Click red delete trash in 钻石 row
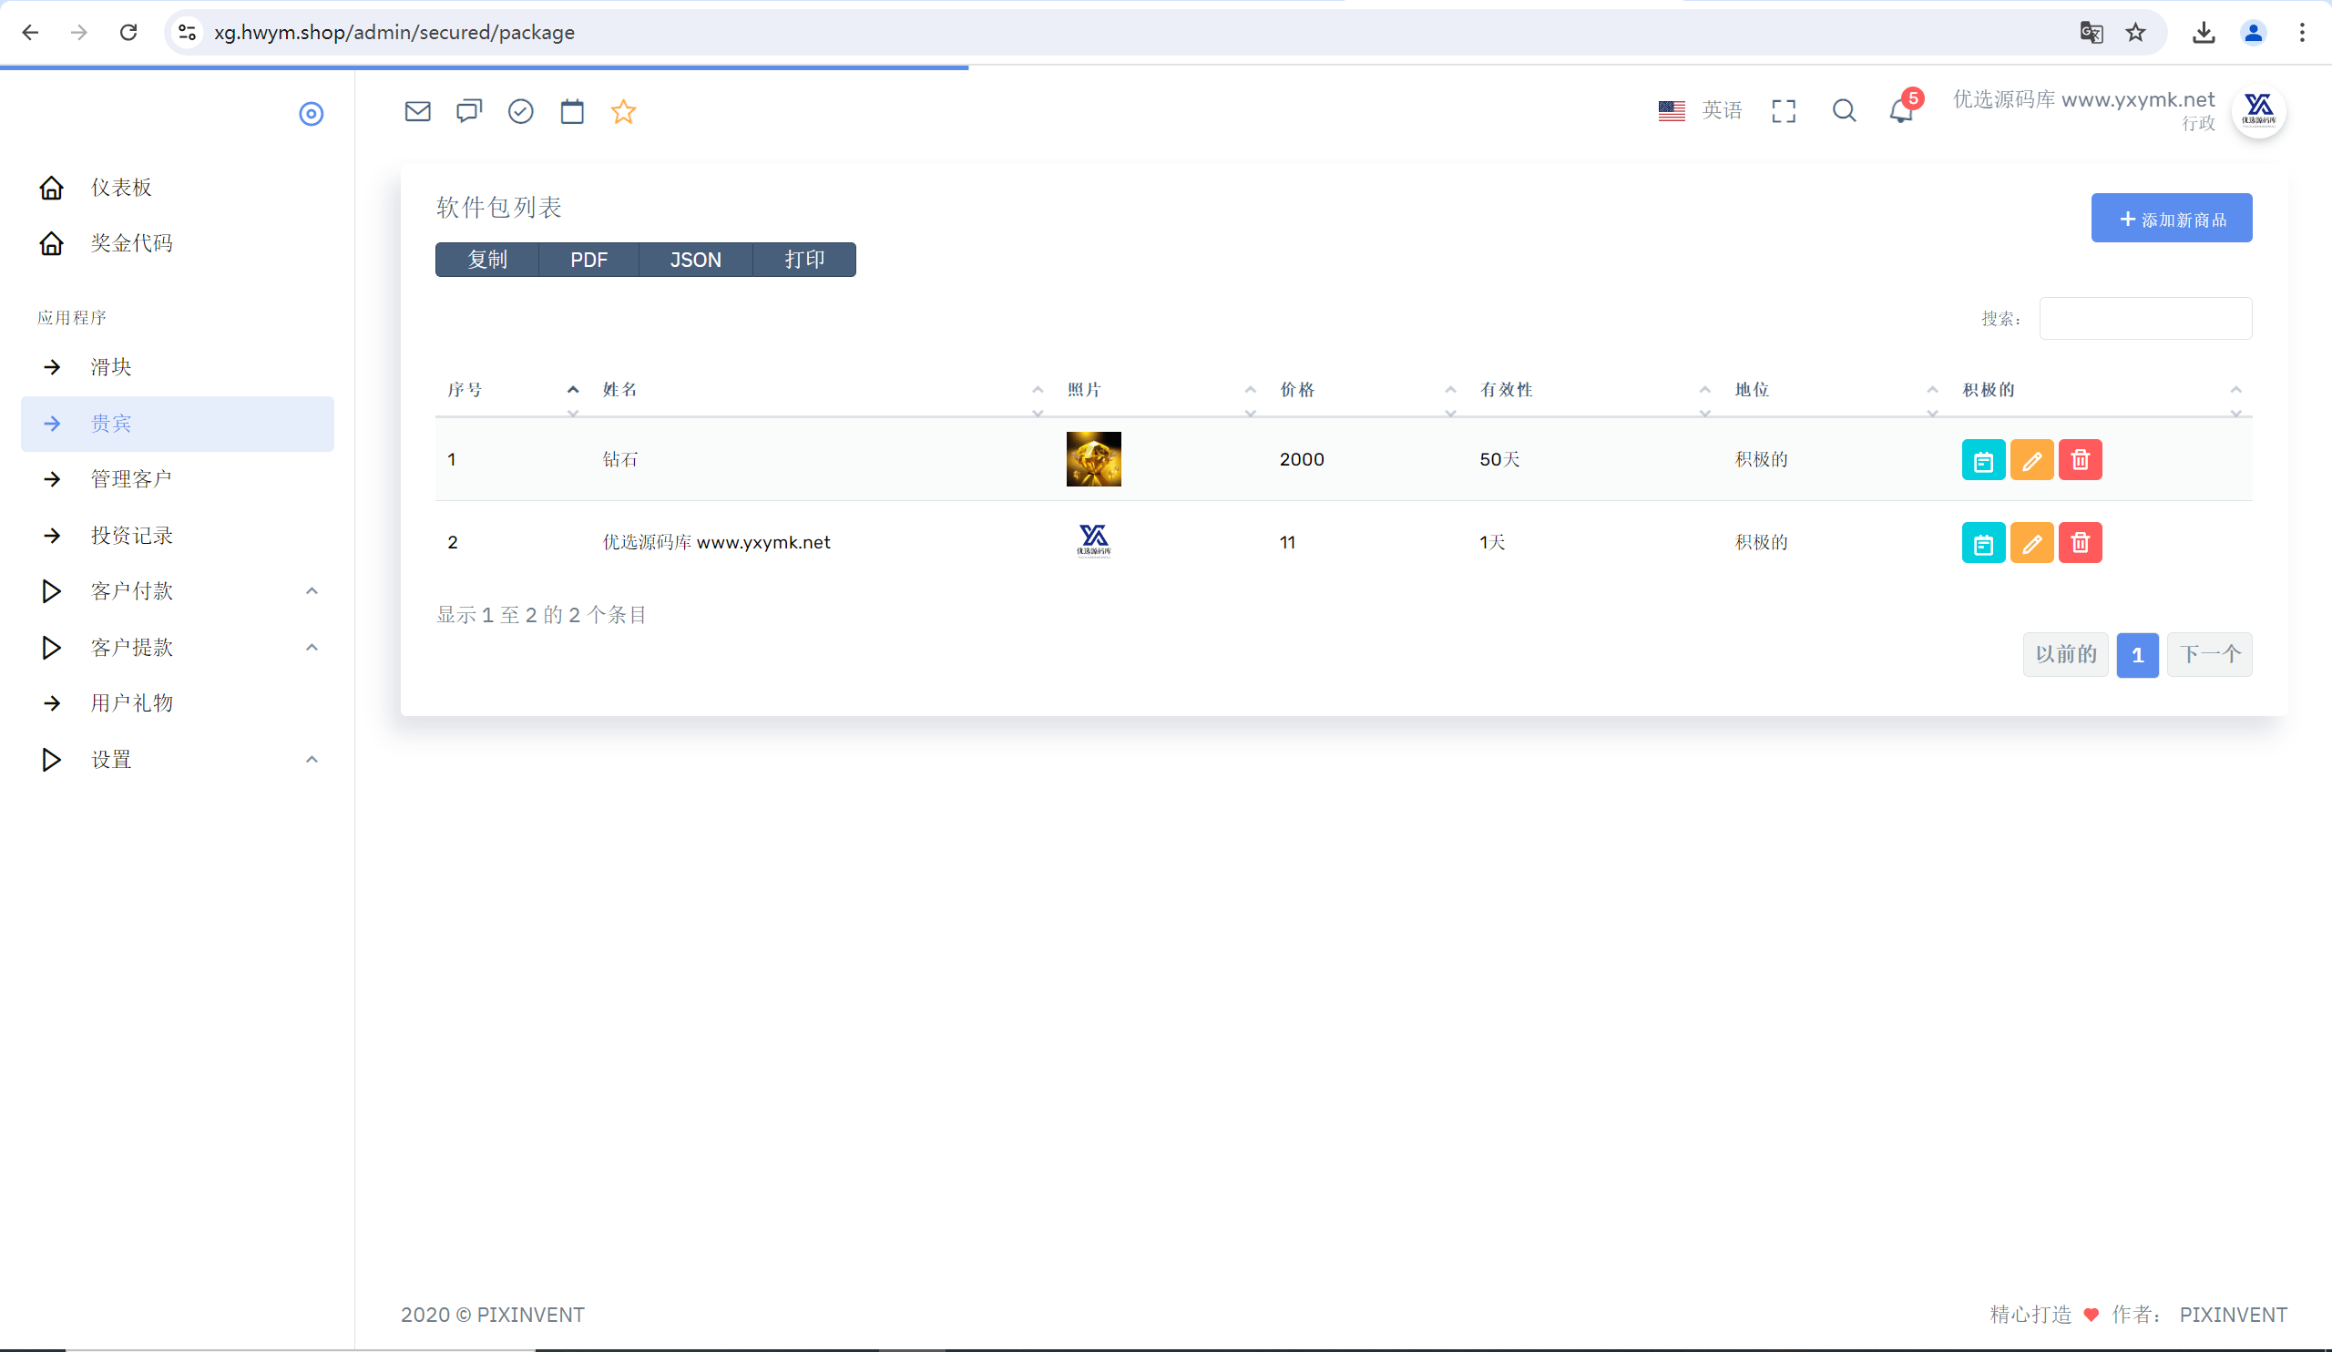The height and width of the screenshot is (1352, 2332). point(2080,460)
